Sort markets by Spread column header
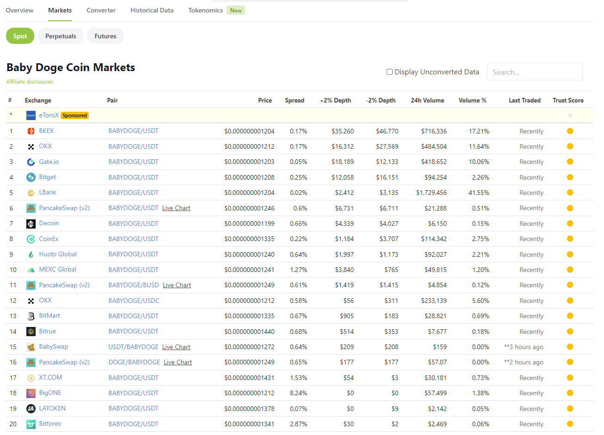 click(295, 100)
